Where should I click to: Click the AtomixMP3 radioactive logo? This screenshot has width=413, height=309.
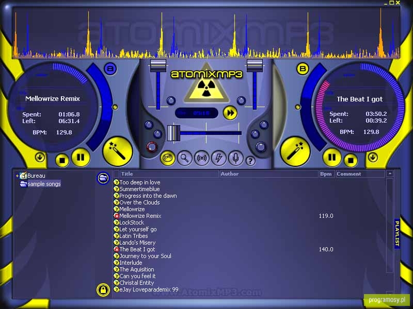[x=206, y=83]
